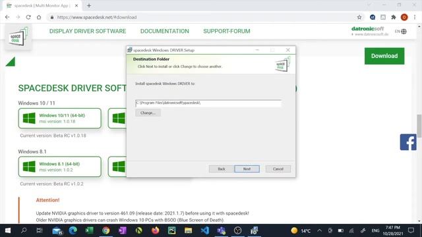Open the ENG input language indicator
Image resolution: width=422 pixels, height=237 pixels.
[375, 230]
